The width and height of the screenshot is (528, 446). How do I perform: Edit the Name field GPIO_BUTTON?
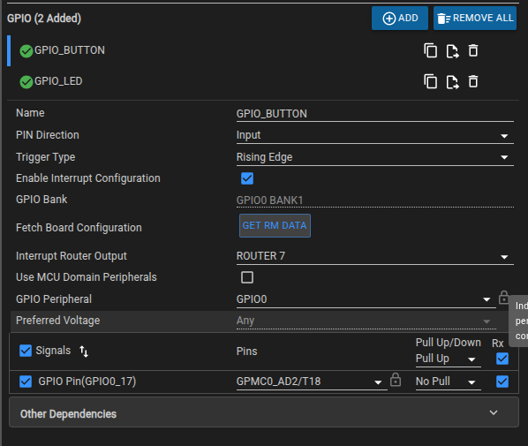(x=374, y=114)
